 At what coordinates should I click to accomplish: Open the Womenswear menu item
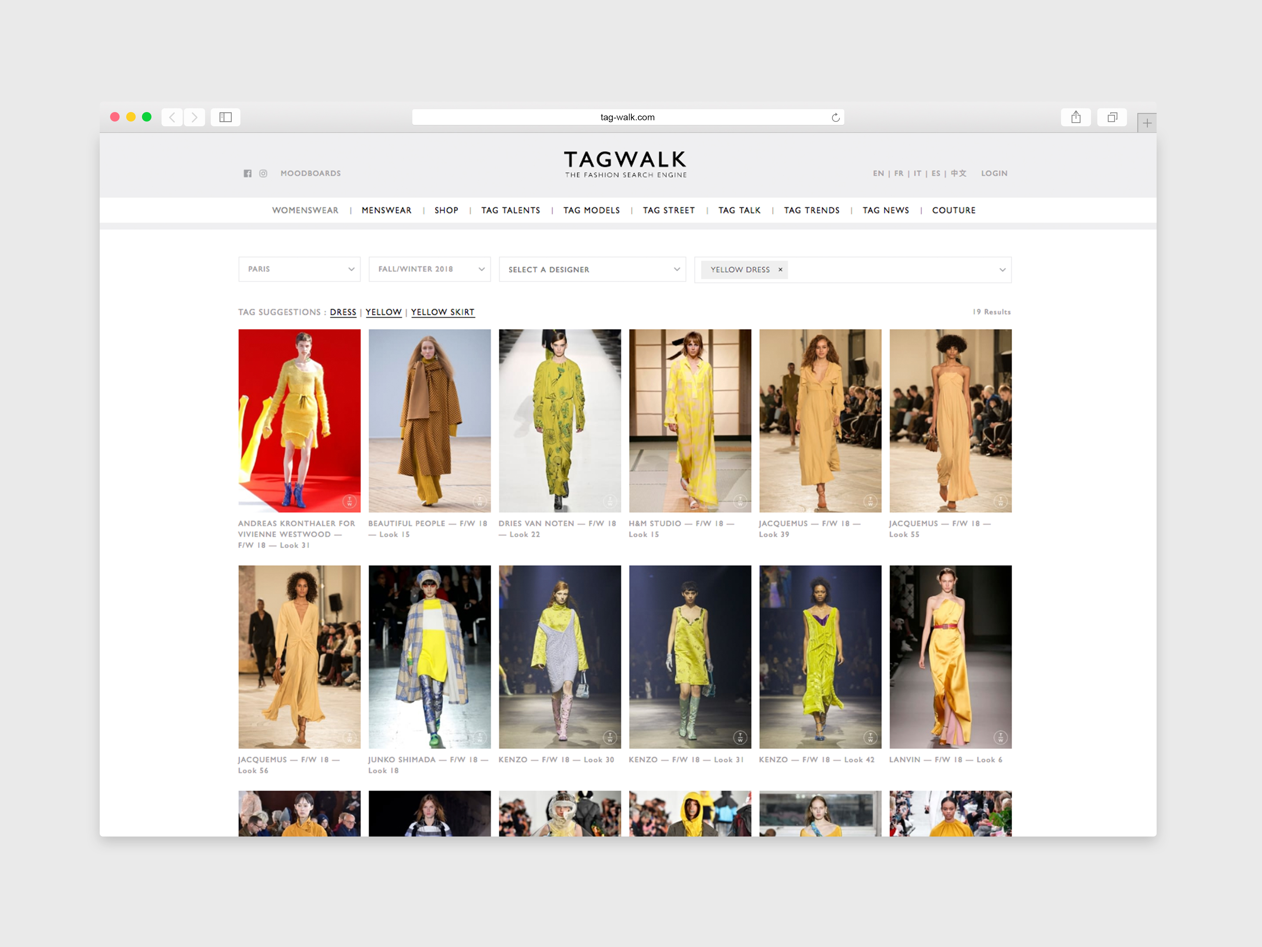click(305, 210)
